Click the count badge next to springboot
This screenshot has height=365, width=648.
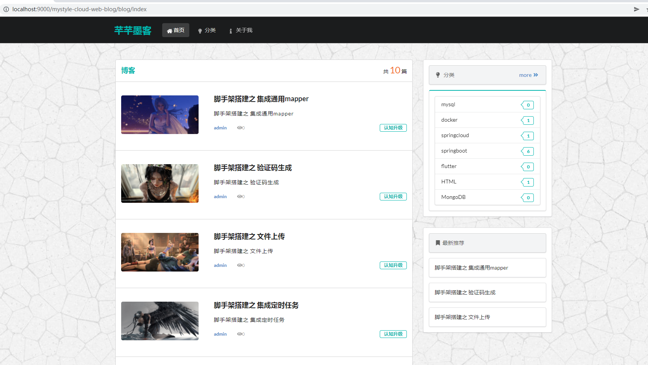(528, 151)
